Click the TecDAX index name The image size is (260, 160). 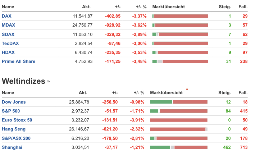click(10, 43)
